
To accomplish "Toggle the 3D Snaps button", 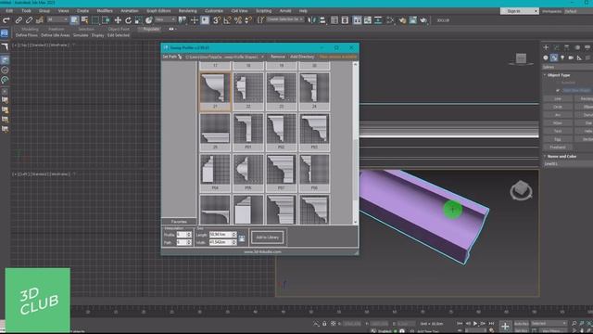I will 216,20.
